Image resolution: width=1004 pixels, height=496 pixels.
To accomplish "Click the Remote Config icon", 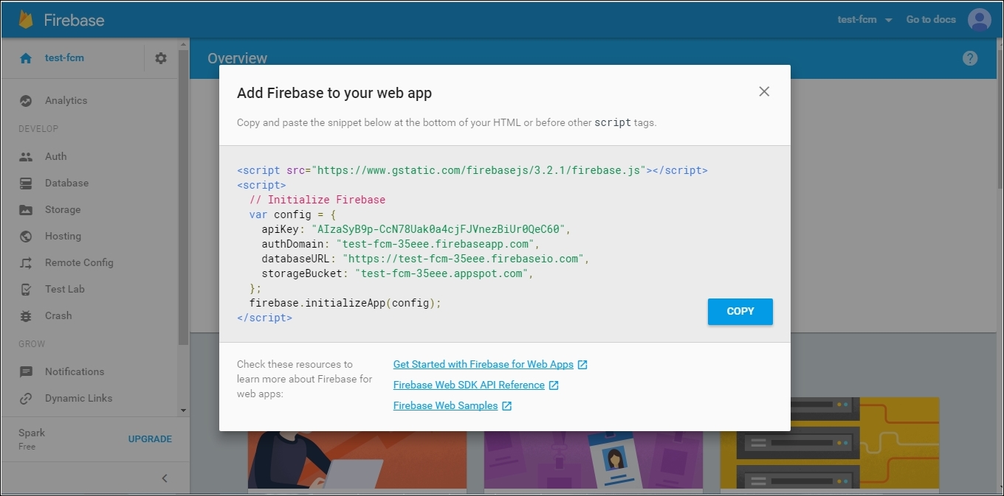I will (x=26, y=263).
